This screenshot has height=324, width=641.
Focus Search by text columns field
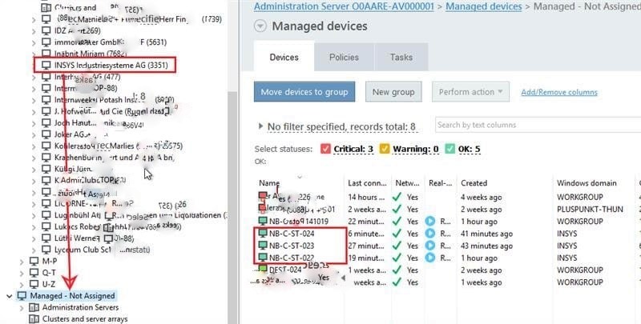coord(538,125)
